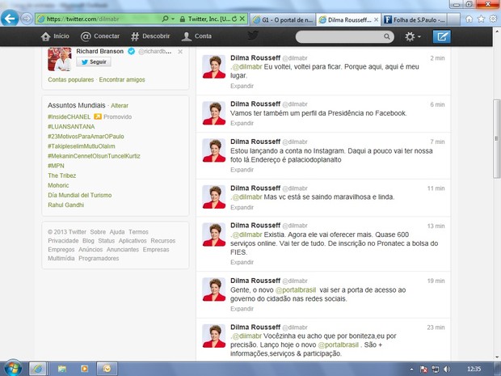Follow Richard Branson with Seguir button

(95, 61)
